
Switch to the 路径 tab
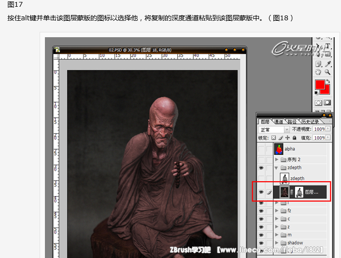(292, 122)
